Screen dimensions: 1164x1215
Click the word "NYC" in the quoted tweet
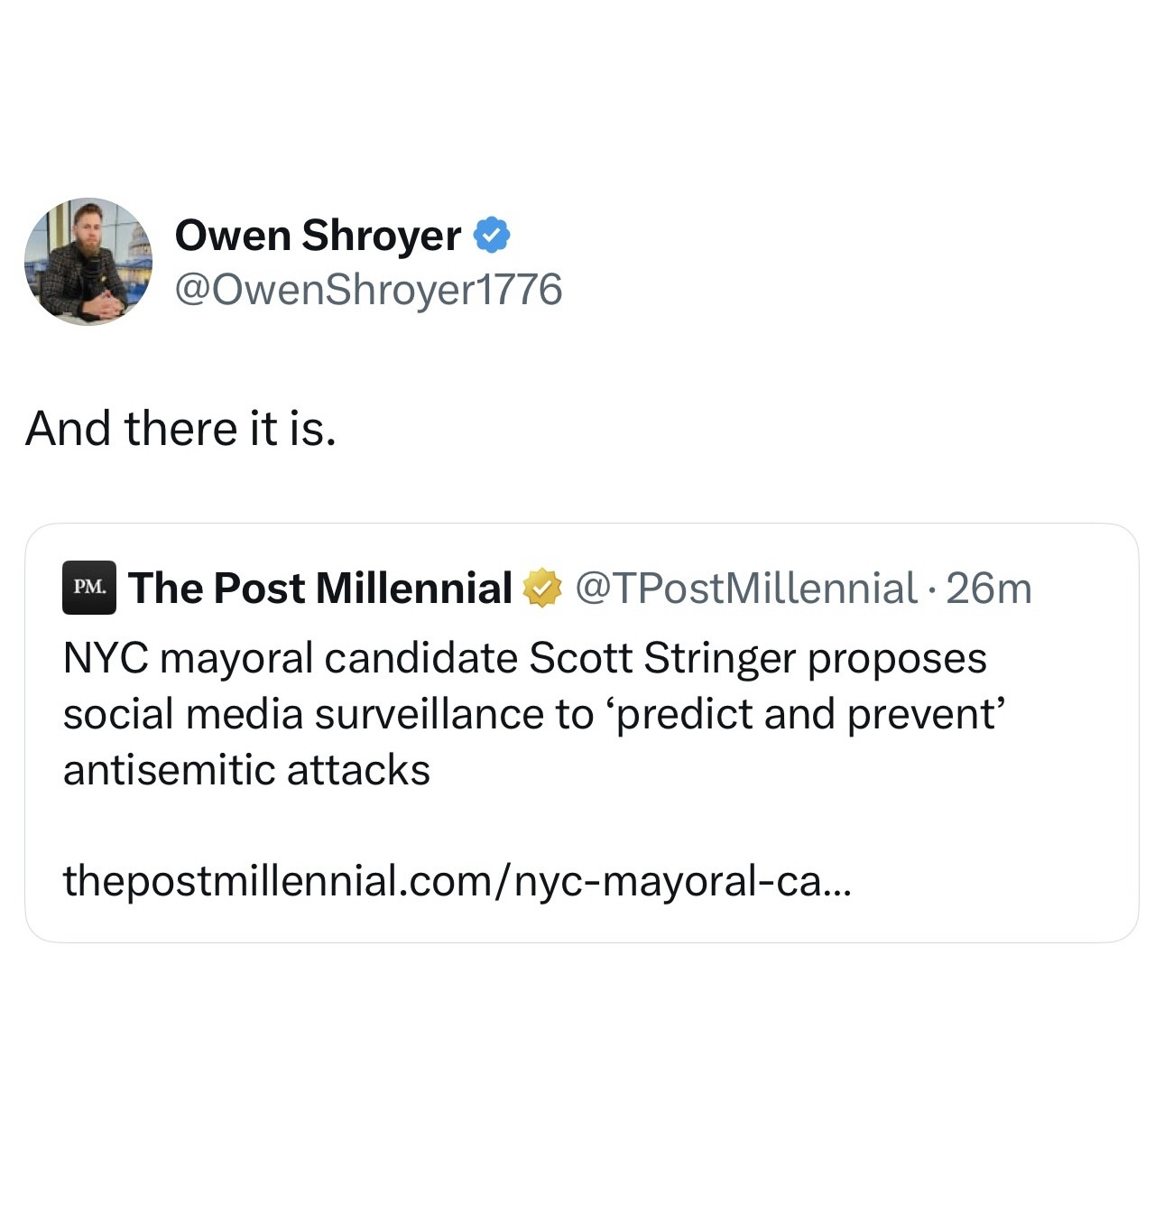tap(106, 658)
